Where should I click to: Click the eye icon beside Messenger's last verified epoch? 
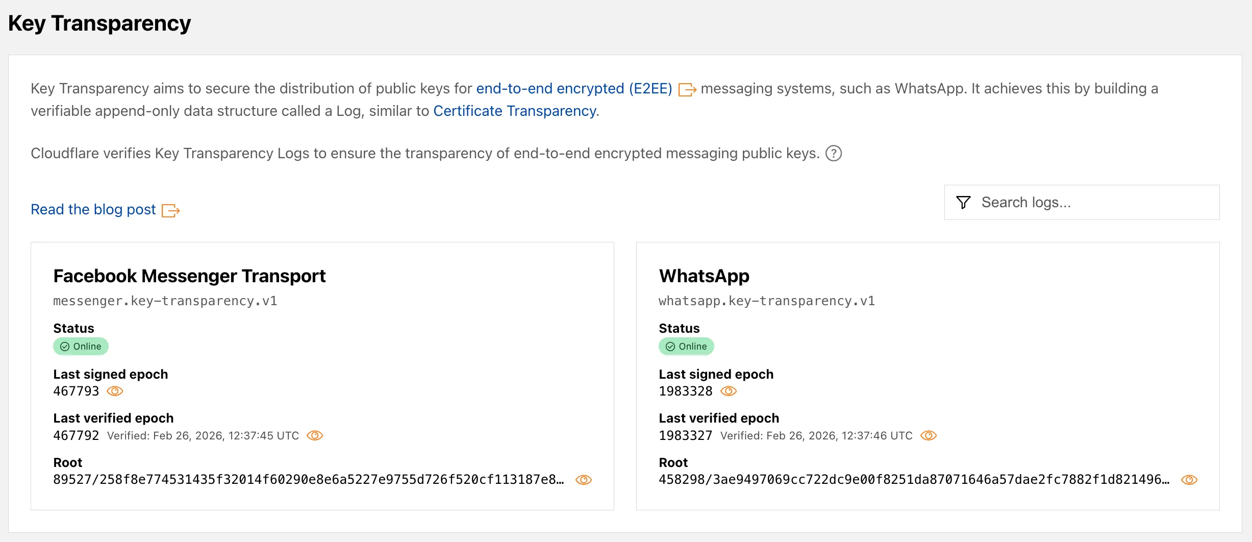tap(315, 435)
